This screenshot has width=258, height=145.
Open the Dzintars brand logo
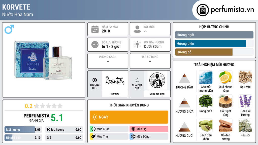click(115, 80)
